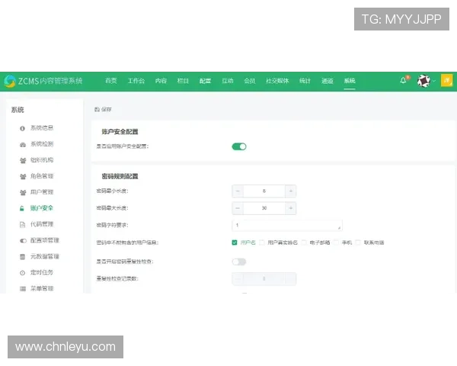Open 会员 in top navigation
The image size is (457, 366).
(250, 81)
